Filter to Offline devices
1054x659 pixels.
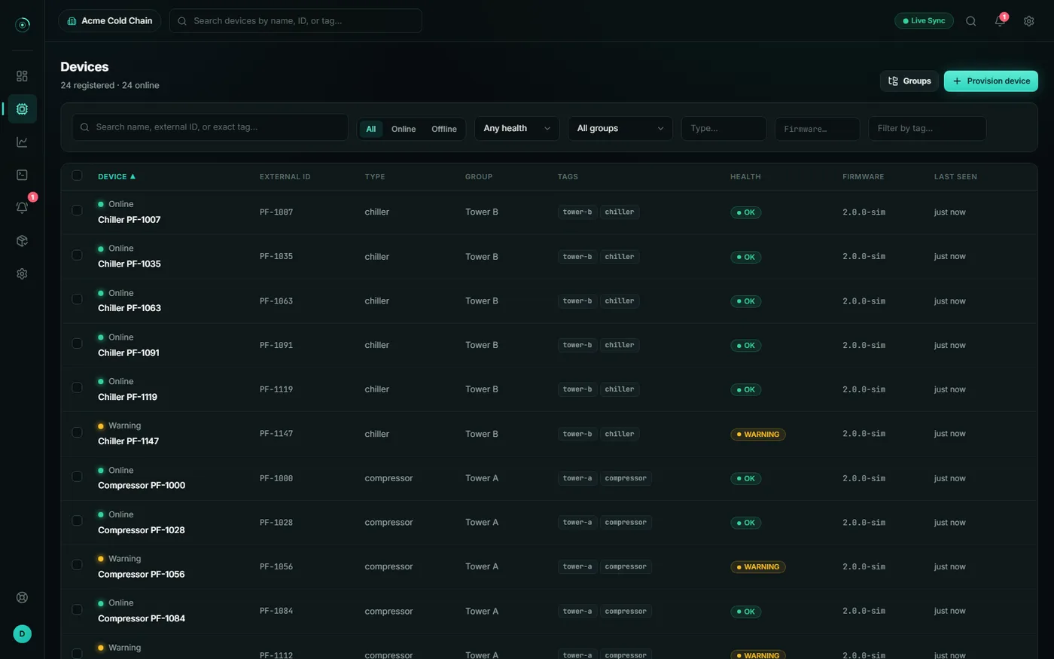[444, 129]
